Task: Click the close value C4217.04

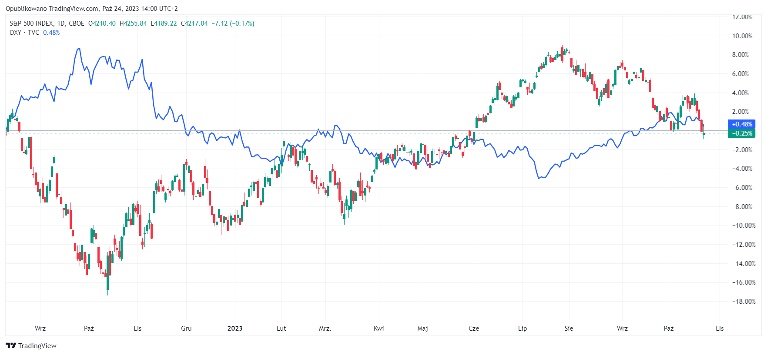Action: click(x=194, y=23)
